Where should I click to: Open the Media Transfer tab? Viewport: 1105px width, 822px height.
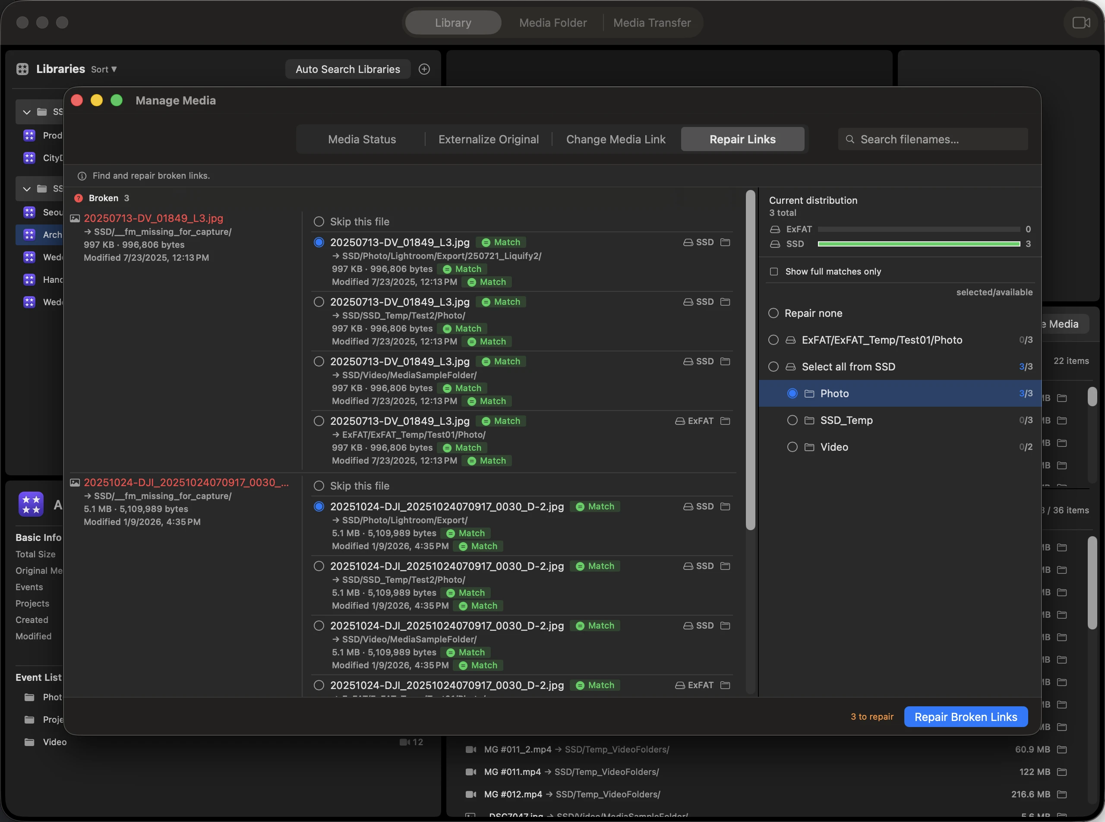point(652,23)
